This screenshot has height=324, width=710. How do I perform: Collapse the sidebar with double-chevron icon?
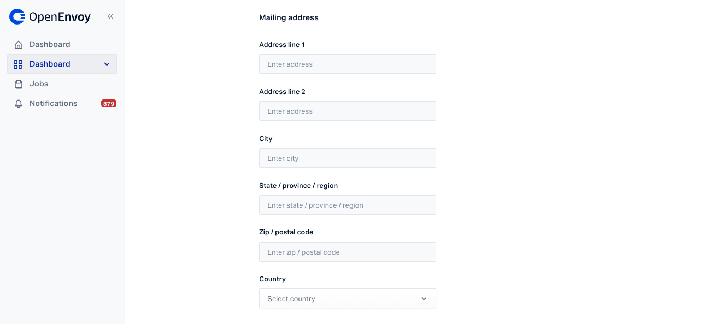(110, 16)
